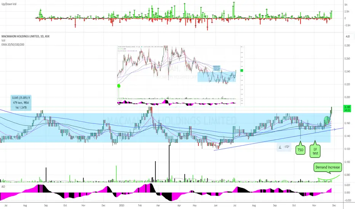355x209 pixels.
Task: Click the 0.200 price axis label
Action: coord(347,97)
